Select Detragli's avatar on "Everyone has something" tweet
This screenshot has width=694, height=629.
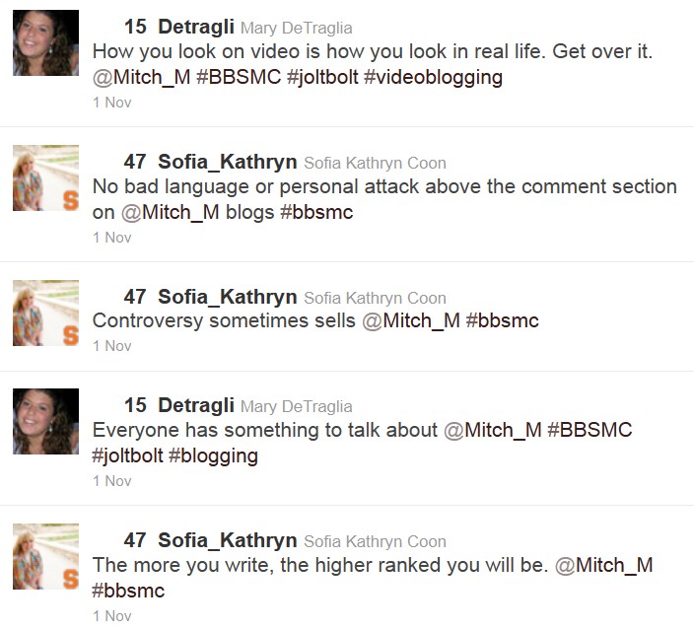click(45, 421)
